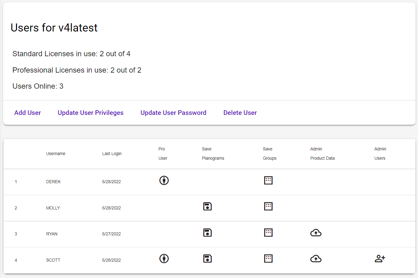The width and height of the screenshot is (418, 278).
Task: Click MOLLY's Save Planograms disk icon
Action: click(207, 206)
